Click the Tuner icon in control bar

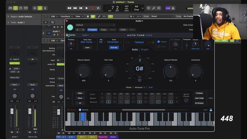[154, 8]
